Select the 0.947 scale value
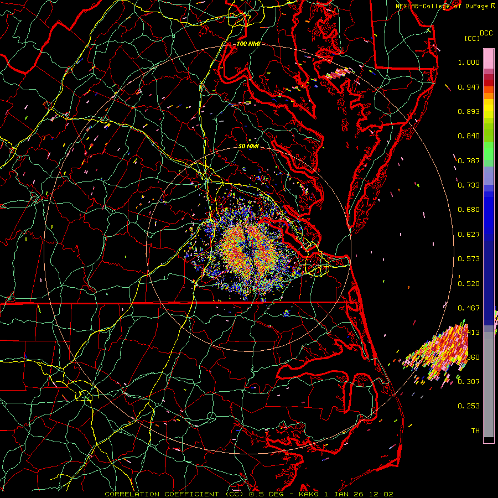Image resolution: width=498 pixels, height=498 pixels. point(469,87)
